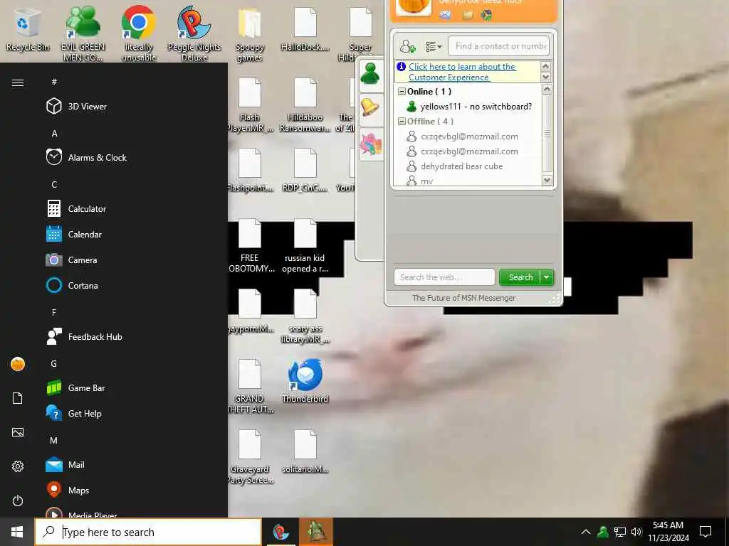
Task: Select offline contact dehydrated bear cube
Action: pyautogui.click(x=456, y=166)
